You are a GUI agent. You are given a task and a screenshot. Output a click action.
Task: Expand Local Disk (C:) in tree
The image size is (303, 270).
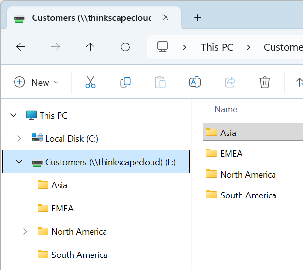[x=19, y=139]
